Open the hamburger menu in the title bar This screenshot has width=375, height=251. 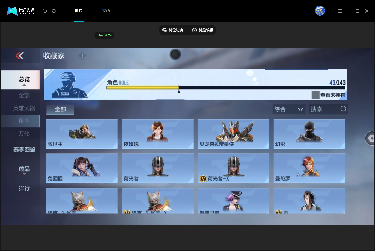[x=340, y=11]
